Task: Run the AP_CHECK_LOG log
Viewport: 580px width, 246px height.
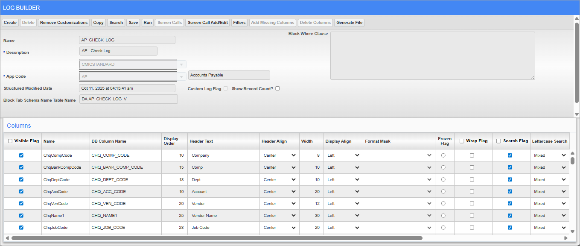Action: tap(147, 22)
